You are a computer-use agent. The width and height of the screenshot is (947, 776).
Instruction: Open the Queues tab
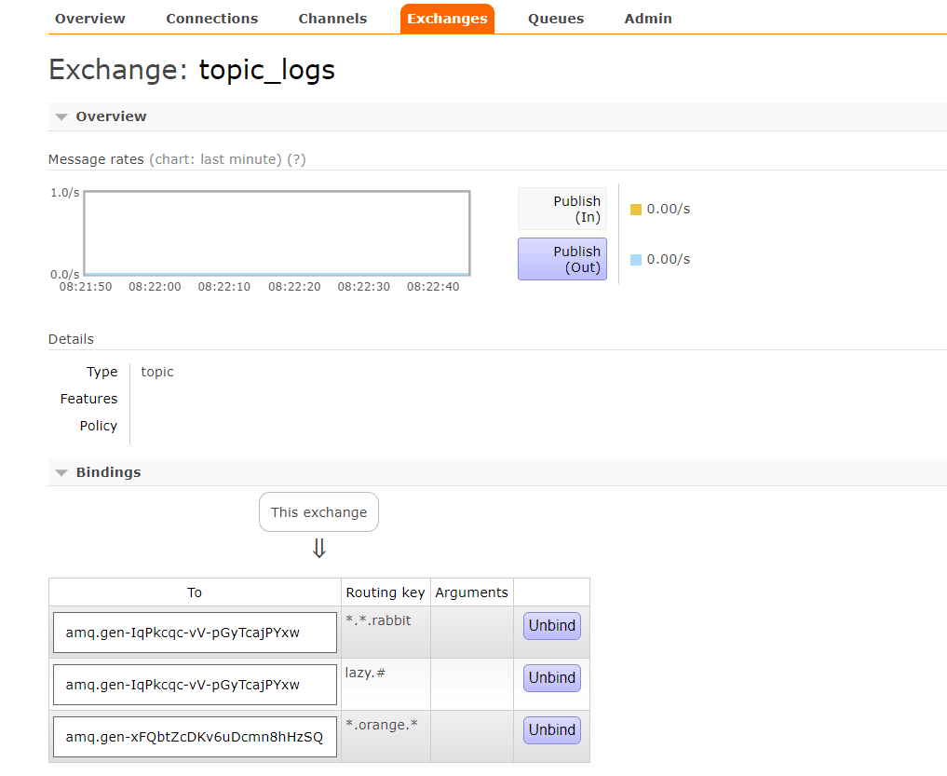coord(555,19)
